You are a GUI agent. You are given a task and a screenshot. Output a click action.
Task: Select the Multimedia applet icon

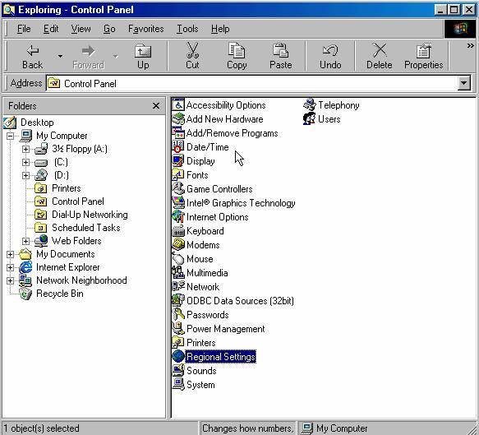click(x=178, y=273)
